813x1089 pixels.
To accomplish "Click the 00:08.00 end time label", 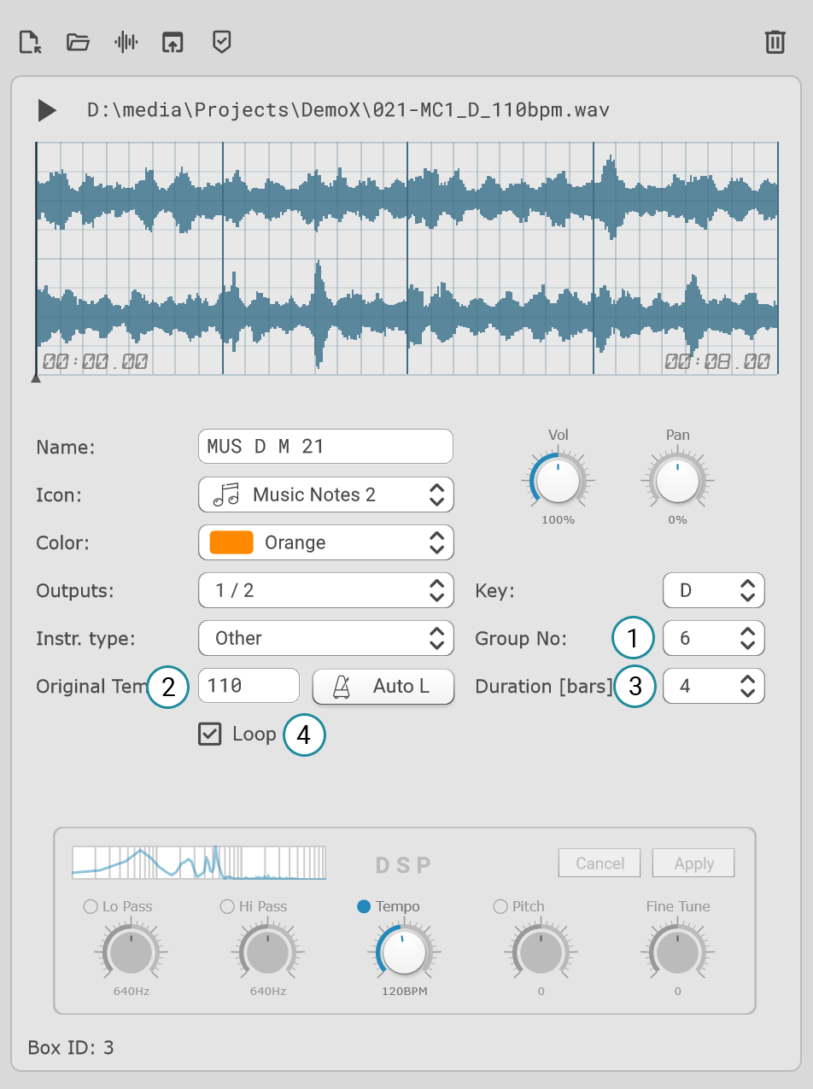I will (x=717, y=362).
